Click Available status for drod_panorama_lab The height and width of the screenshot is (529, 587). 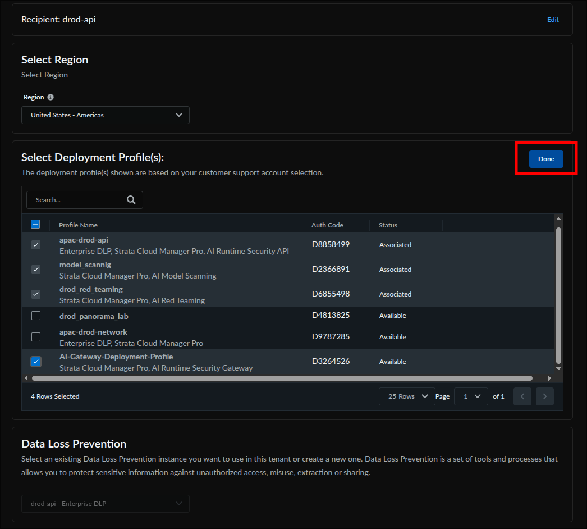[x=393, y=316]
